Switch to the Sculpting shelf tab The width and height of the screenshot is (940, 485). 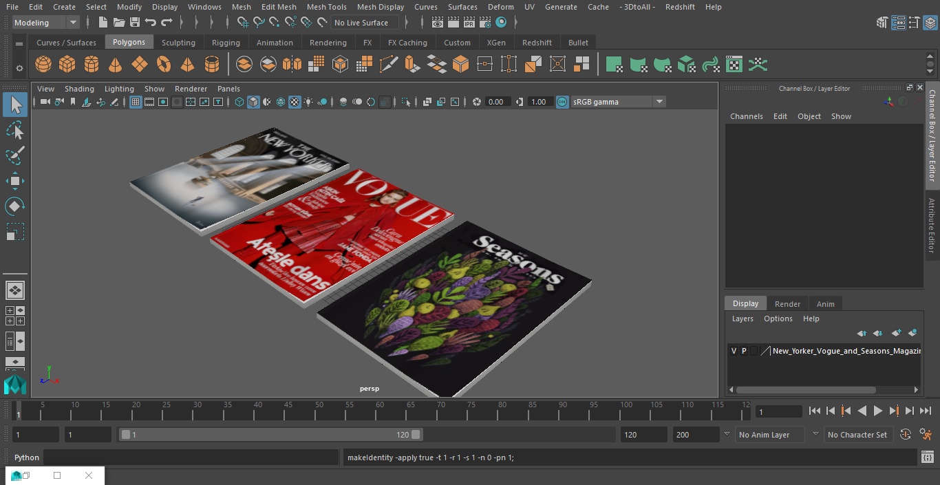tap(178, 43)
